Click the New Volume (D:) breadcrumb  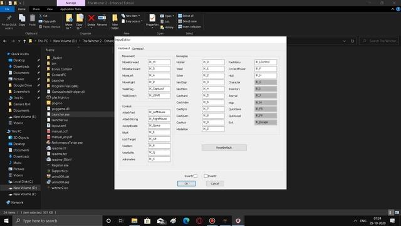[x=65, y=41]
